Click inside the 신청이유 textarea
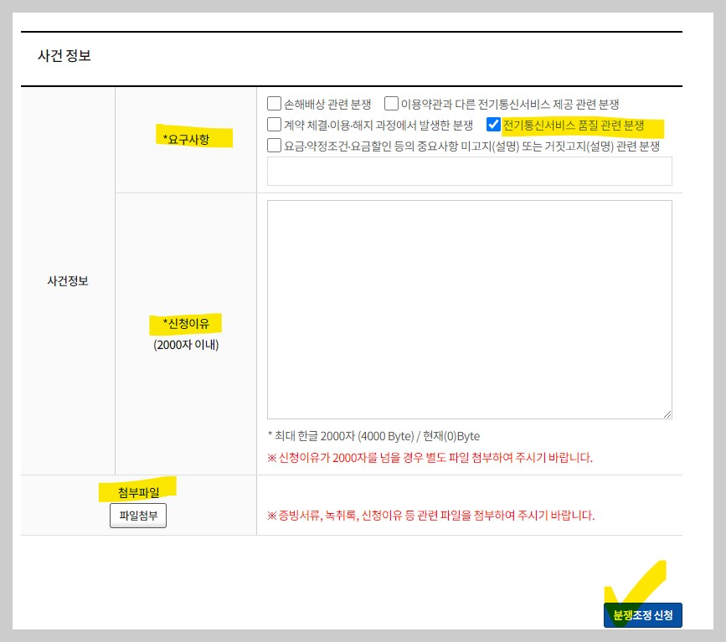 click(470, 310)
